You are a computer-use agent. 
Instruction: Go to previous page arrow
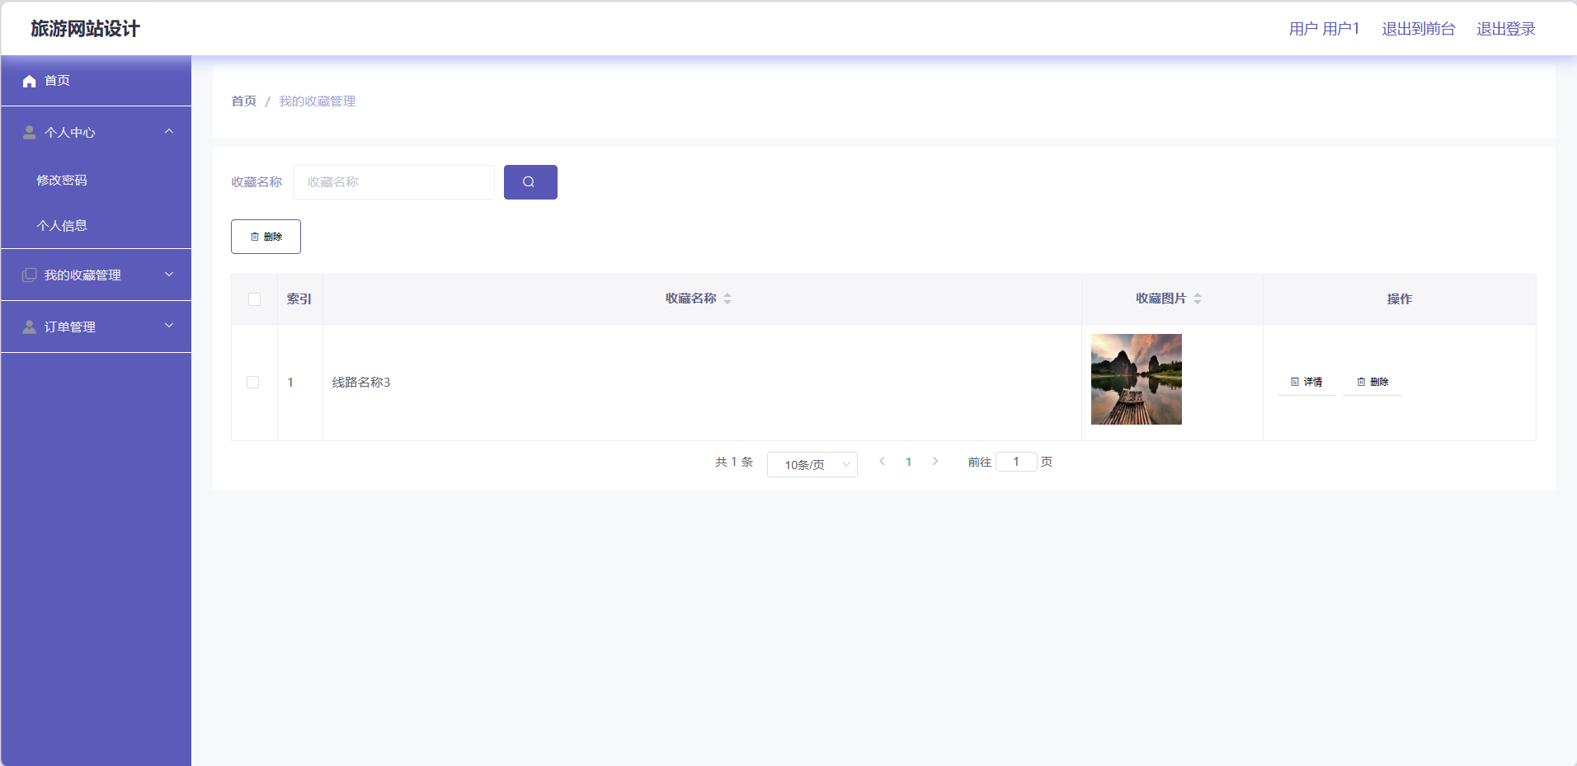tap(882, 462)
